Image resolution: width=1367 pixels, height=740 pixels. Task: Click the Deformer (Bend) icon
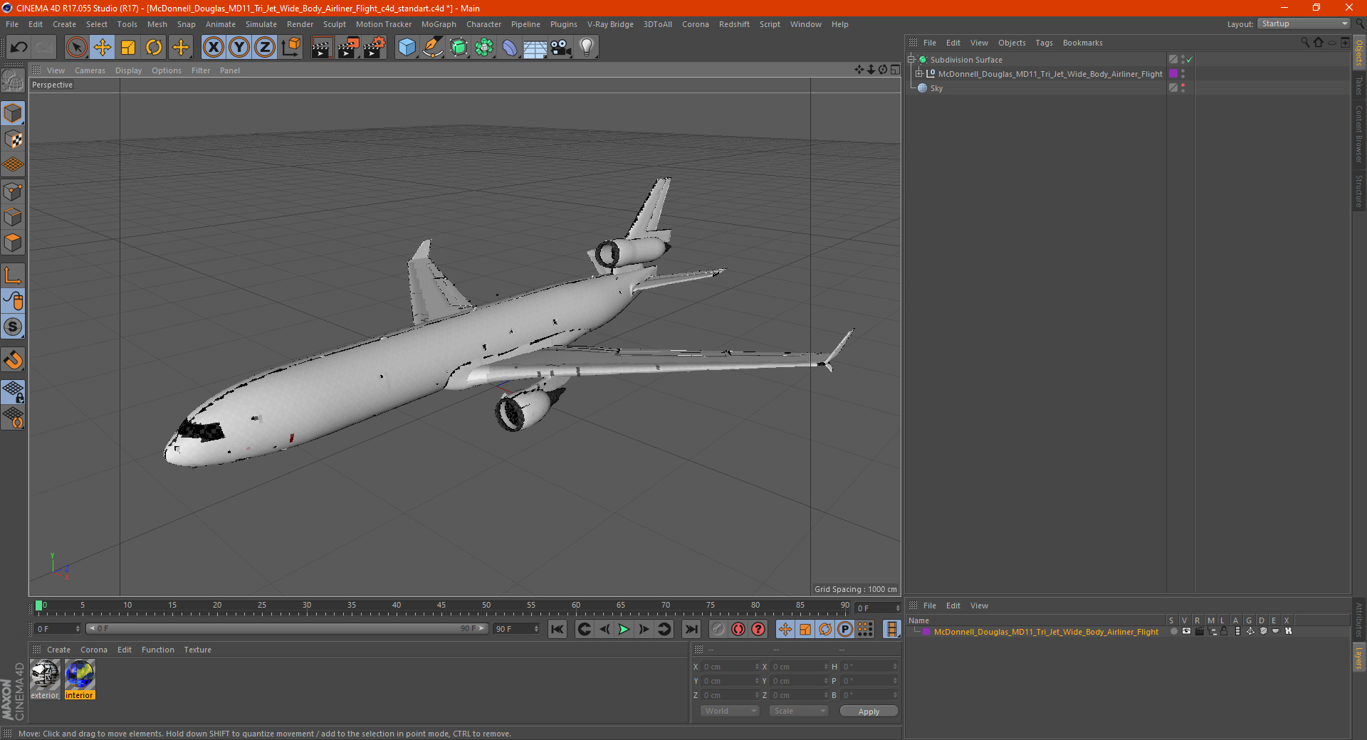510,48
